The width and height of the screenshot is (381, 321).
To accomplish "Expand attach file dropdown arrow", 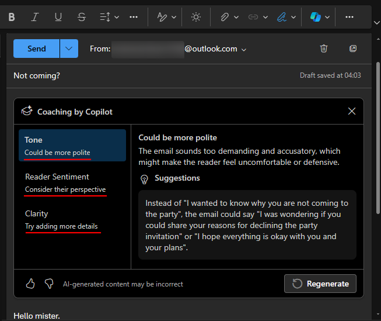I will (236, 18).
